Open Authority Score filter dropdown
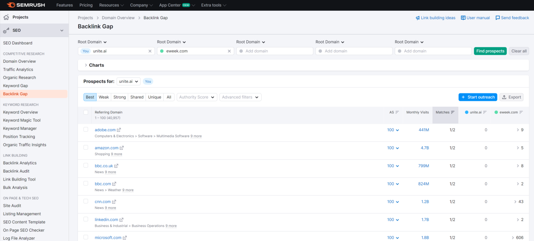 pyautogui.click(x=197, y=97)
